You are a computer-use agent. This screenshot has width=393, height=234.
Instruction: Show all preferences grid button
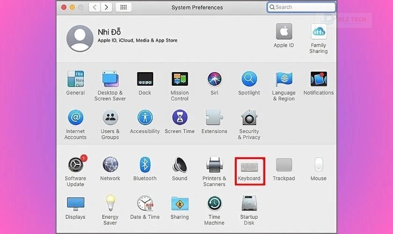point(124,7)
